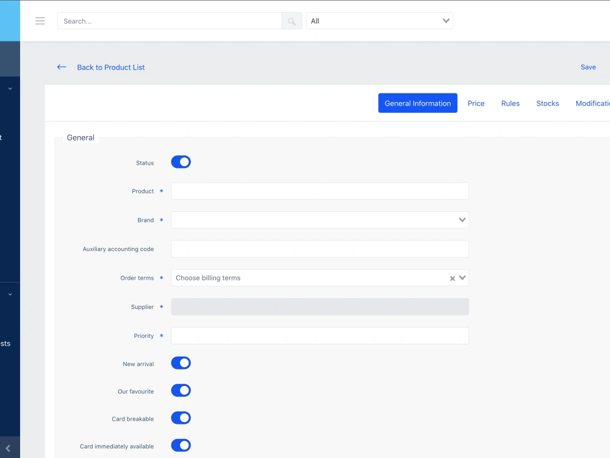Screen dimensions: 610x458
Task: Switch to the Stocks tab
Action: point(547,103)
